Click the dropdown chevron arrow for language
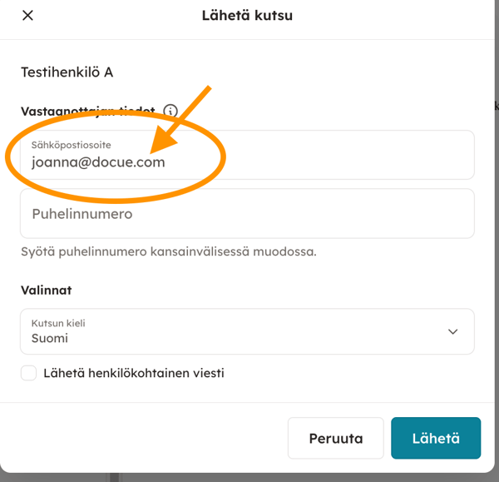This screenshot has height=482, width=499. [452, 331]
